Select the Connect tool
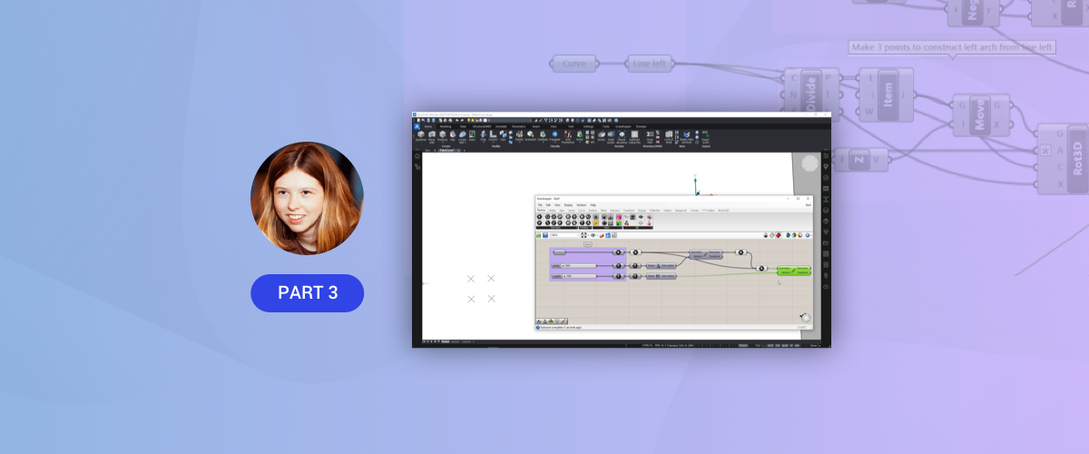 click(x=493, y=136)
